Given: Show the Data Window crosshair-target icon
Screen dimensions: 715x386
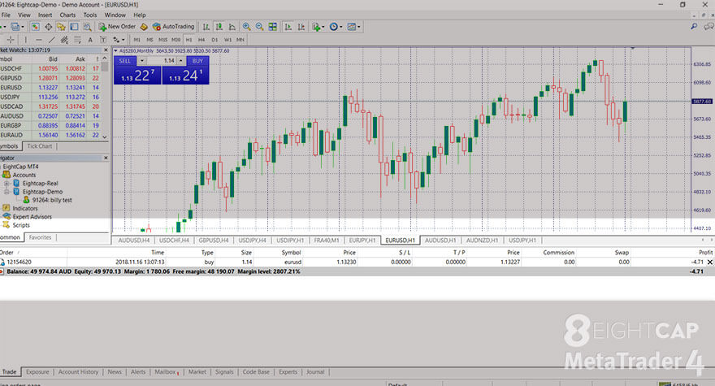Looking at the screenshot, I should pos(48,27).
